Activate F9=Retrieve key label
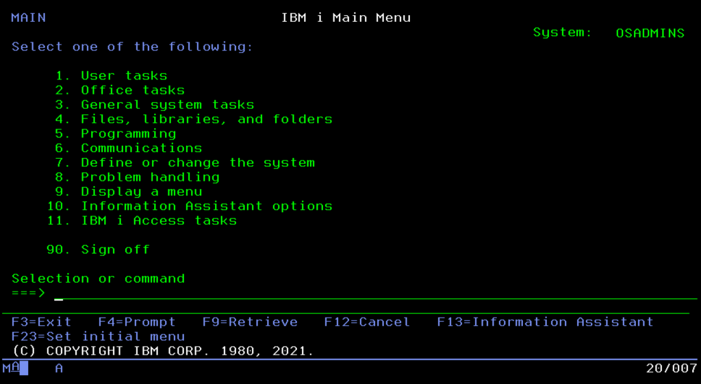The width and height of the screenshot is (701, 384). [250, 322]
